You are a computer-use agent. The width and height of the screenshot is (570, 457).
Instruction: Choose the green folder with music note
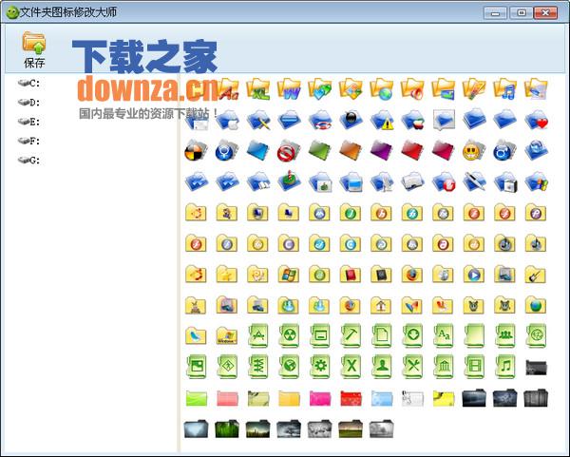[x=505, y=367]
